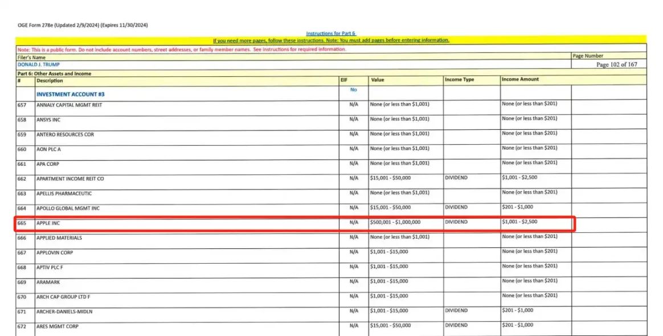
Task: Click the Income Type column header
Action: [459, 80]
